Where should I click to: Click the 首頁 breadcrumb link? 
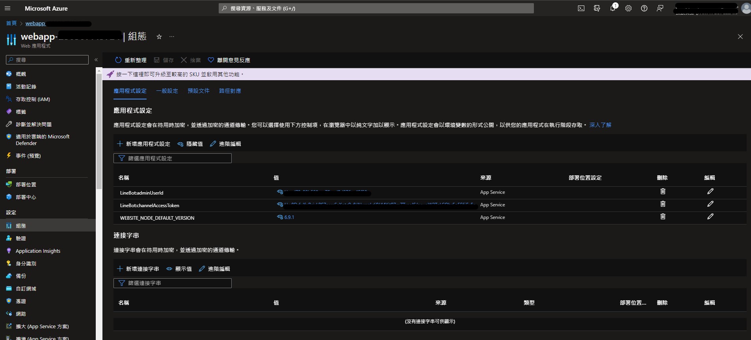point(11,23)
